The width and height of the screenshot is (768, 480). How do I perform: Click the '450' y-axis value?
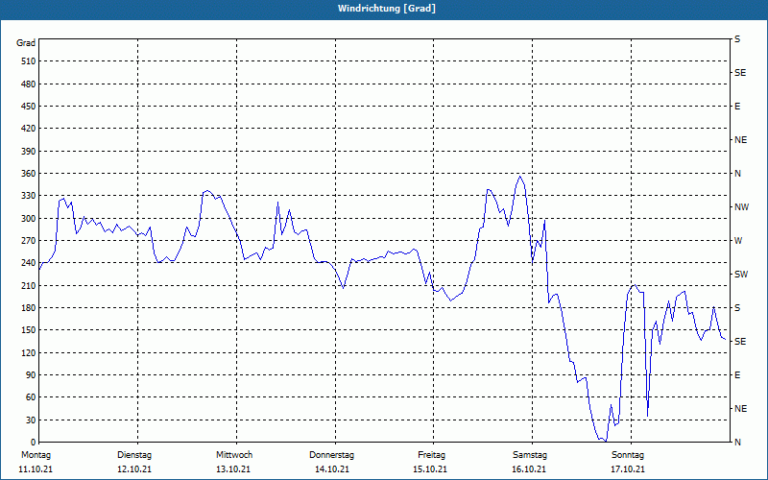coord(29,107)
